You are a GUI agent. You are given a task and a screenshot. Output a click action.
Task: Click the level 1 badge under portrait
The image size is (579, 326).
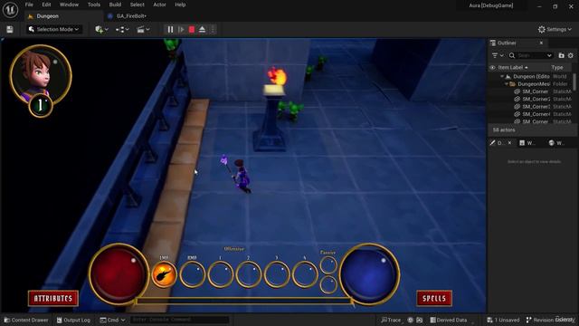[41, 106]
